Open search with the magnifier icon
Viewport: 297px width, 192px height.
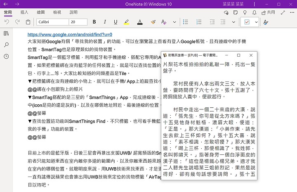(x=6, y=45)
